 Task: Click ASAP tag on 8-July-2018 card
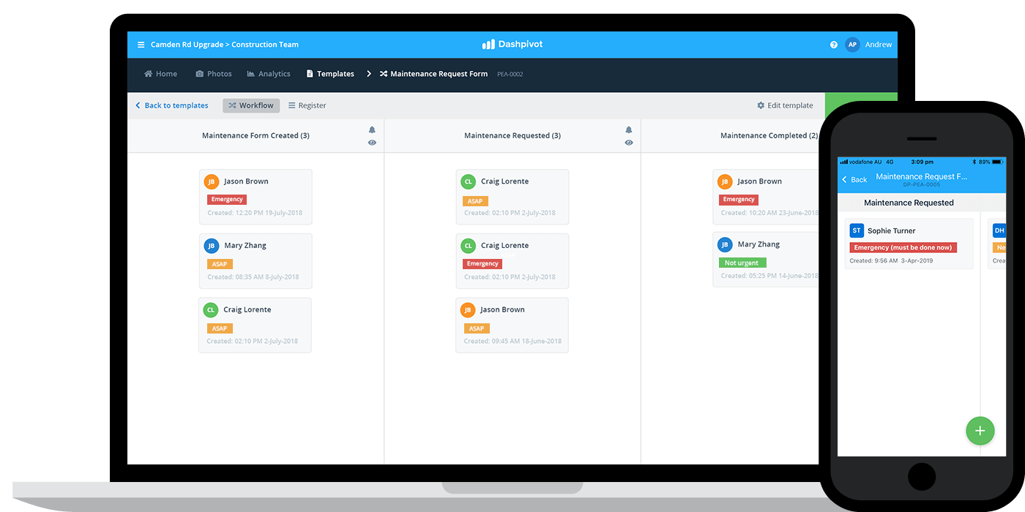tap(220, 264)
